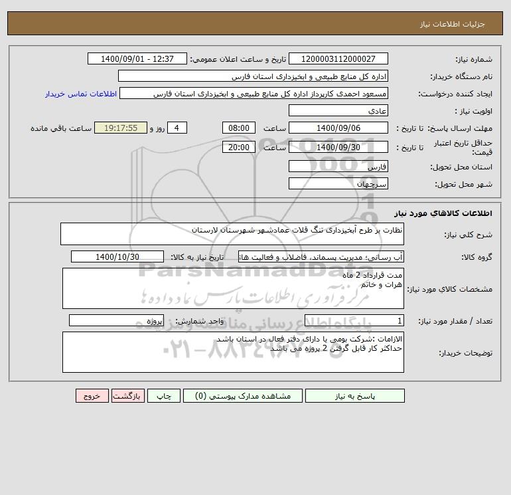Click the response deadline date 1400/09/06
The height and width of the screenshot is (495, 511).
tap(338, 128)
